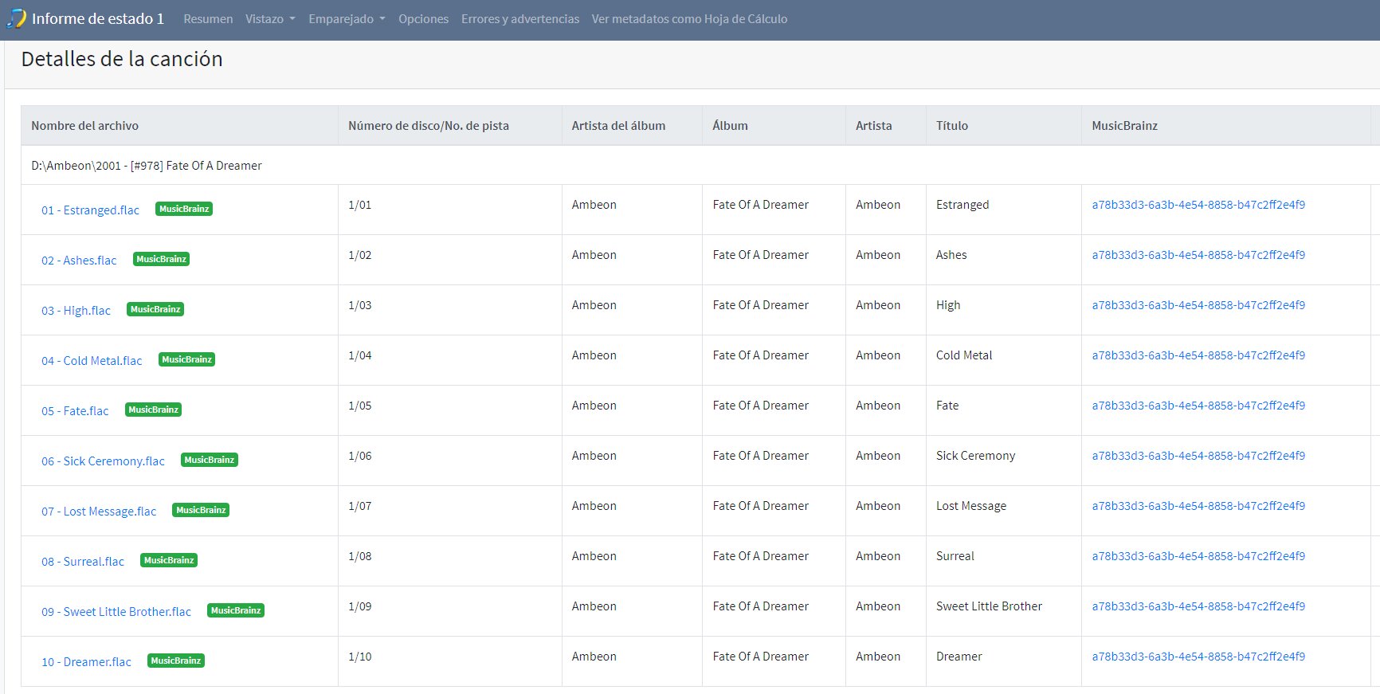Open MusicBrainz ID link in Estranged row
The width and height of the screenshot is (1380, 694).
coord(1198,205)
